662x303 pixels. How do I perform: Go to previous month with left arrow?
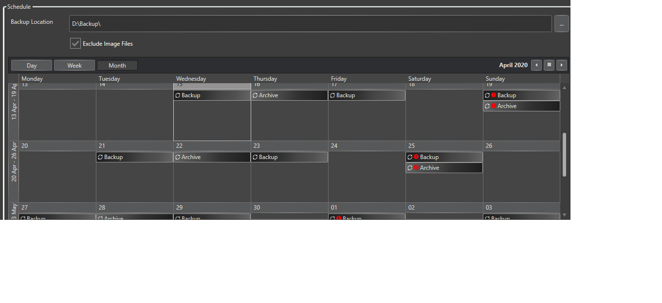coord(536,65)
